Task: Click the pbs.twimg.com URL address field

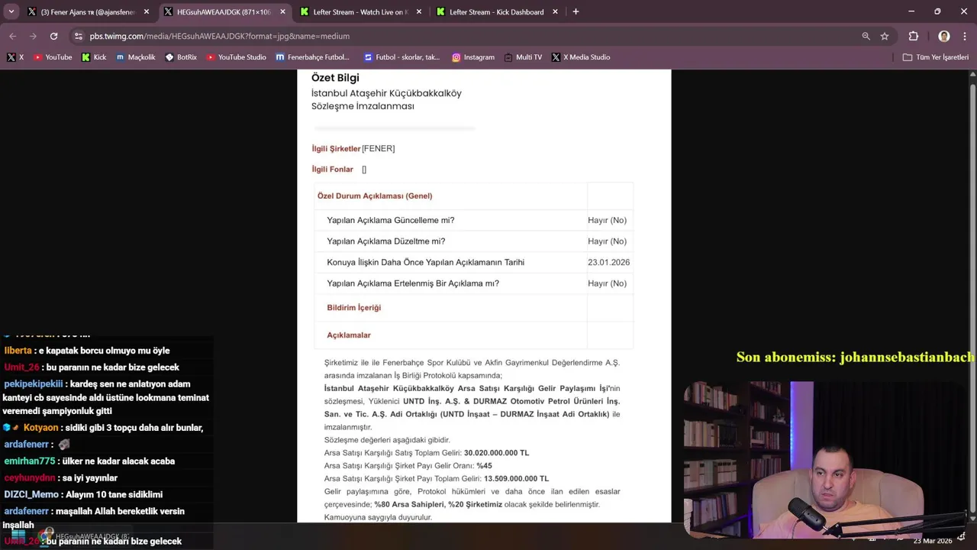Action: (x=220, y=36)
